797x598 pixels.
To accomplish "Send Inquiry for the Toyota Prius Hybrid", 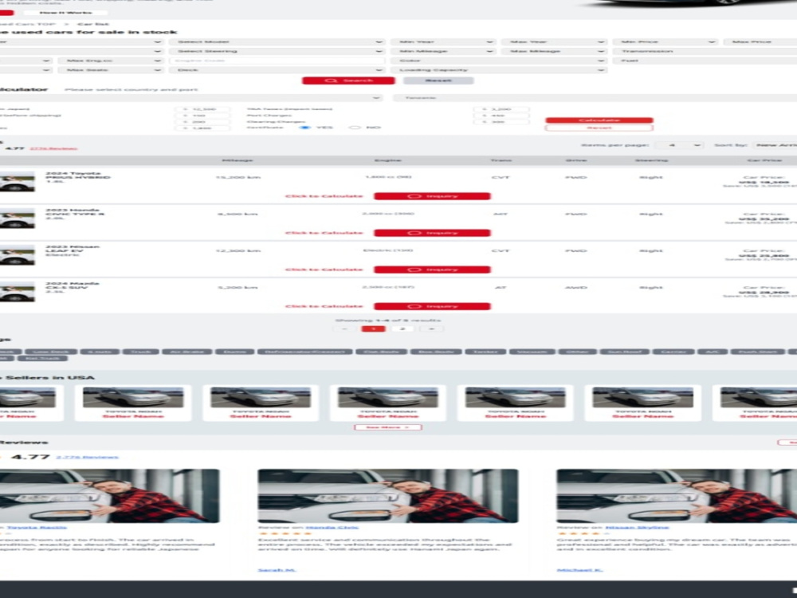I will (433, 196).
